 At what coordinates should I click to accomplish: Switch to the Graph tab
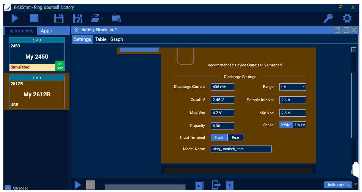[x=117, y=39]
